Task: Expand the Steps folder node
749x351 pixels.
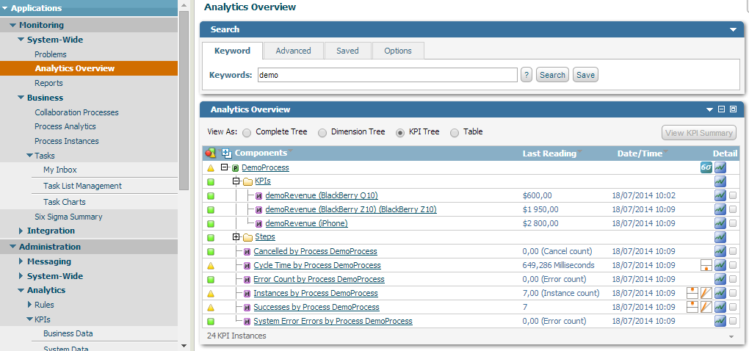Action: click(x=236, y=237)
